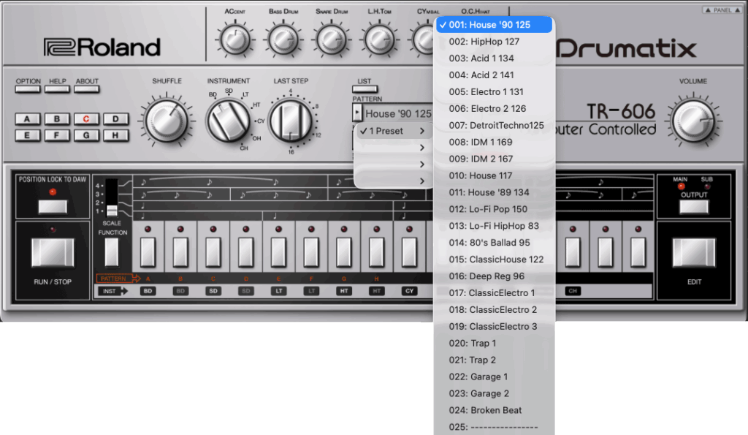Click the step key above pattern letter B
This screenshot has height=435, width=748.
coord(180,251)
